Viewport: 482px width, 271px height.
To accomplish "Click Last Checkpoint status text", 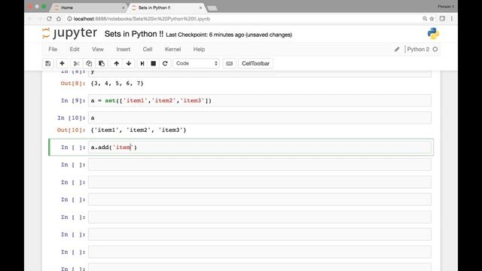I will point(229,35).
